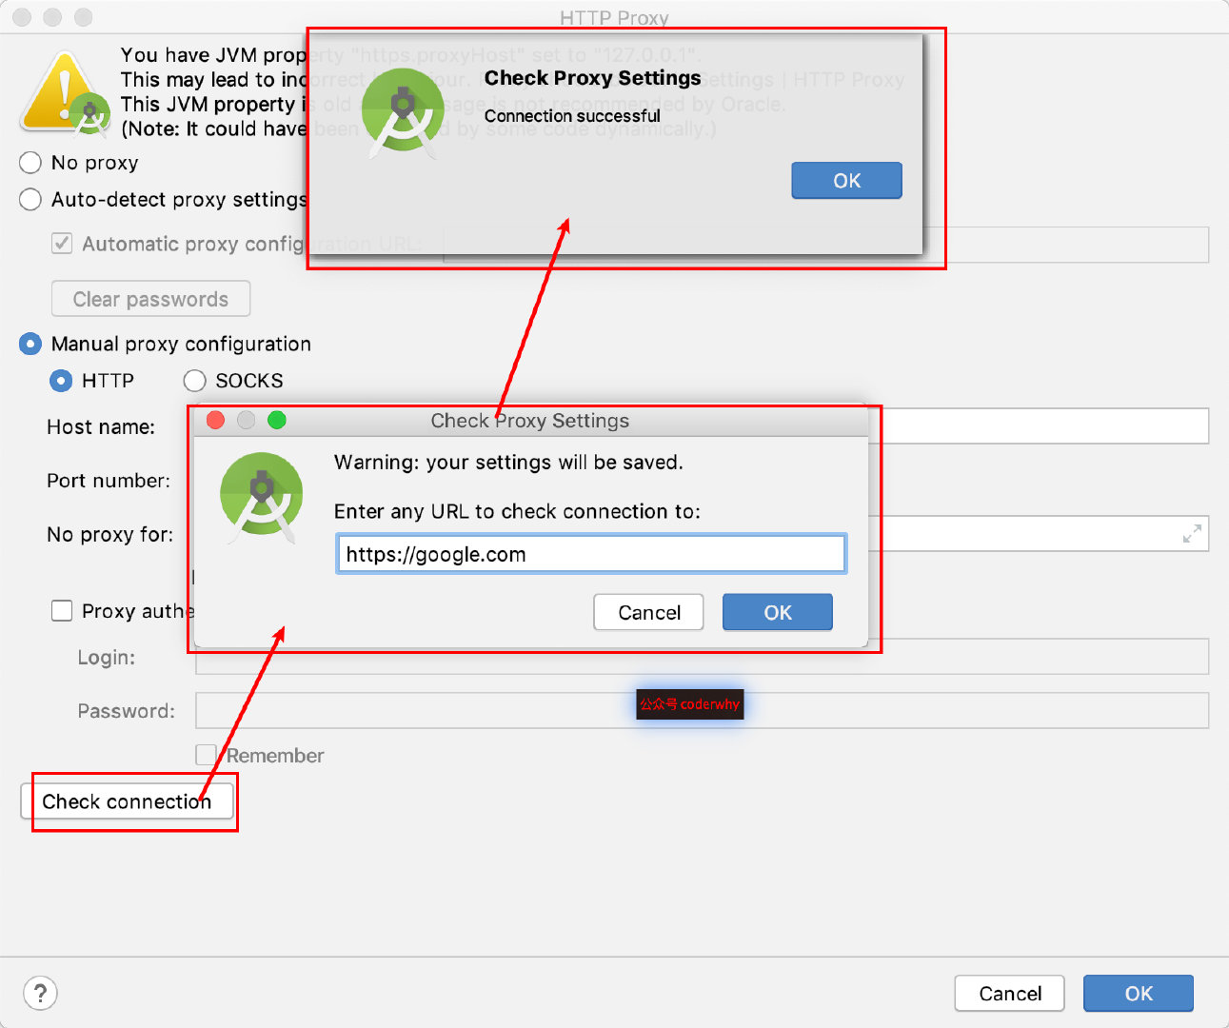The image size is (1229, 1028).
Task: Click the "HTTP Proxy" window title
Action: pyautogui.click(x=614, y=18)
